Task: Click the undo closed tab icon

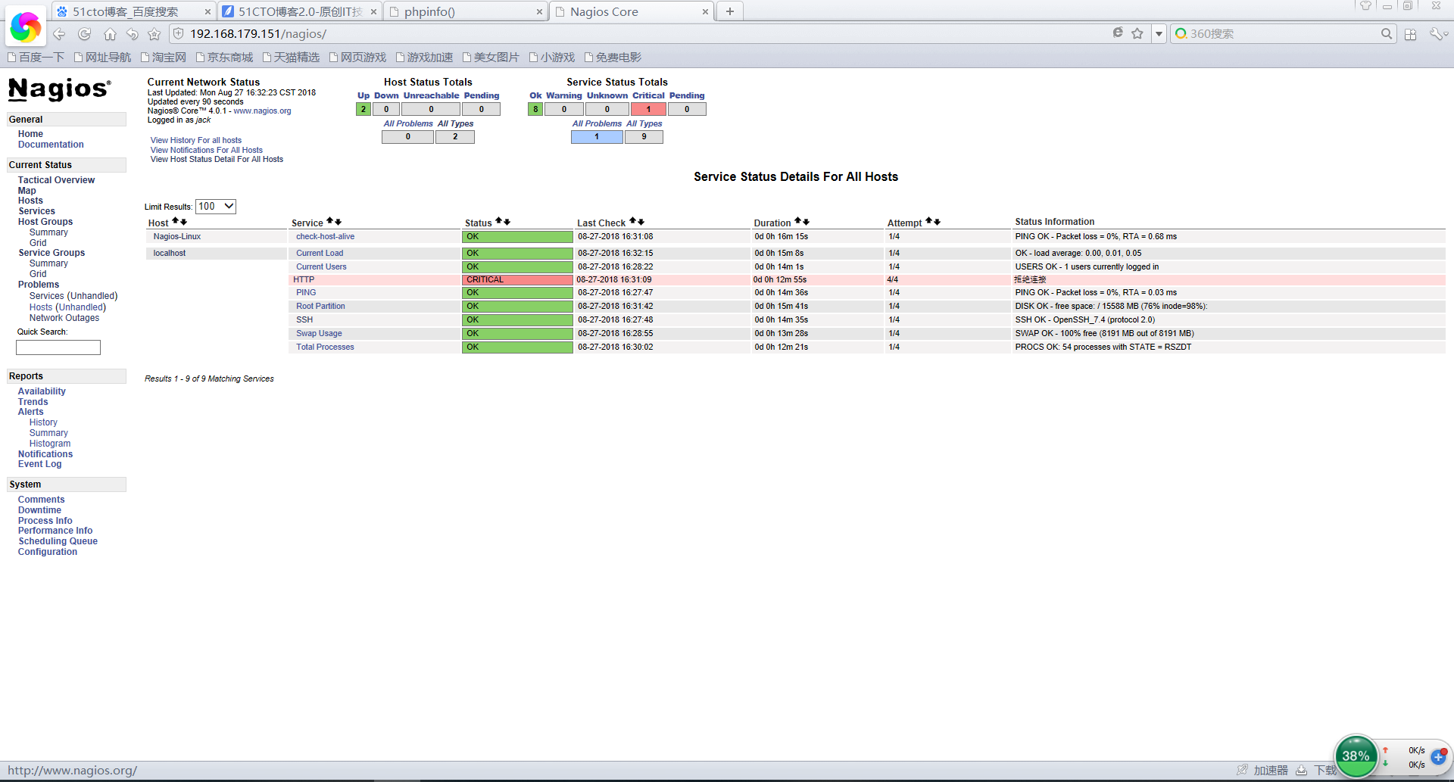Action: tap(133, 34)
